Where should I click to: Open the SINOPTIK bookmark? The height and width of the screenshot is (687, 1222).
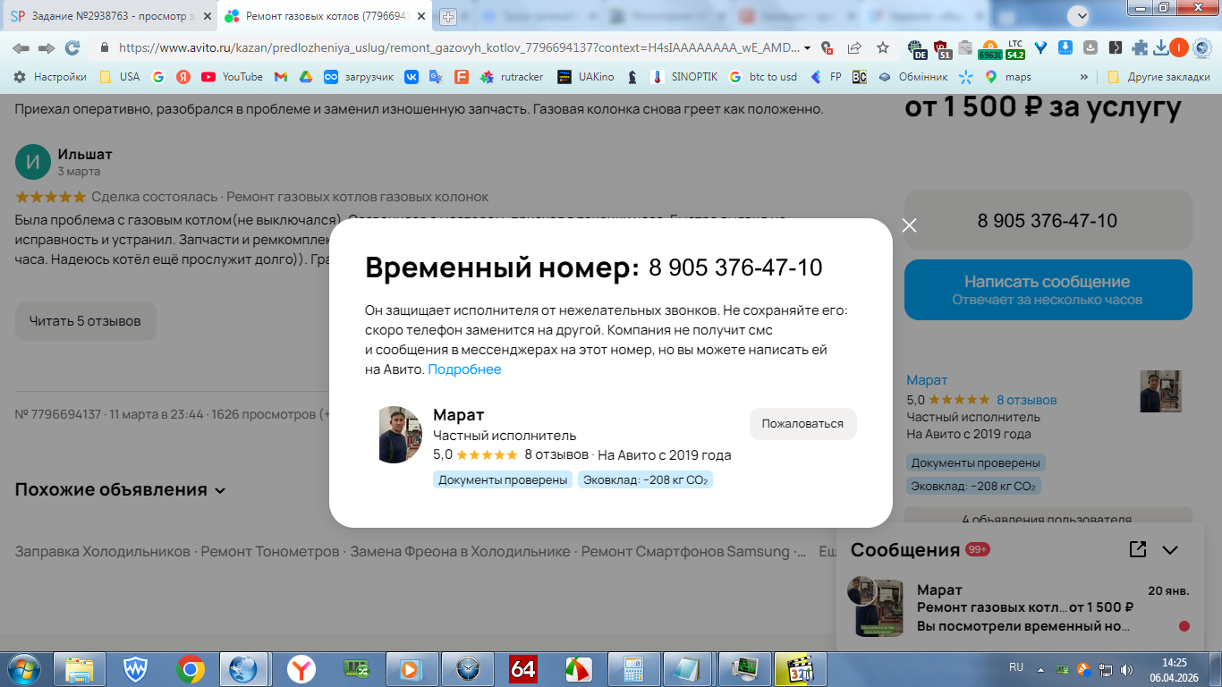[685, 77]
